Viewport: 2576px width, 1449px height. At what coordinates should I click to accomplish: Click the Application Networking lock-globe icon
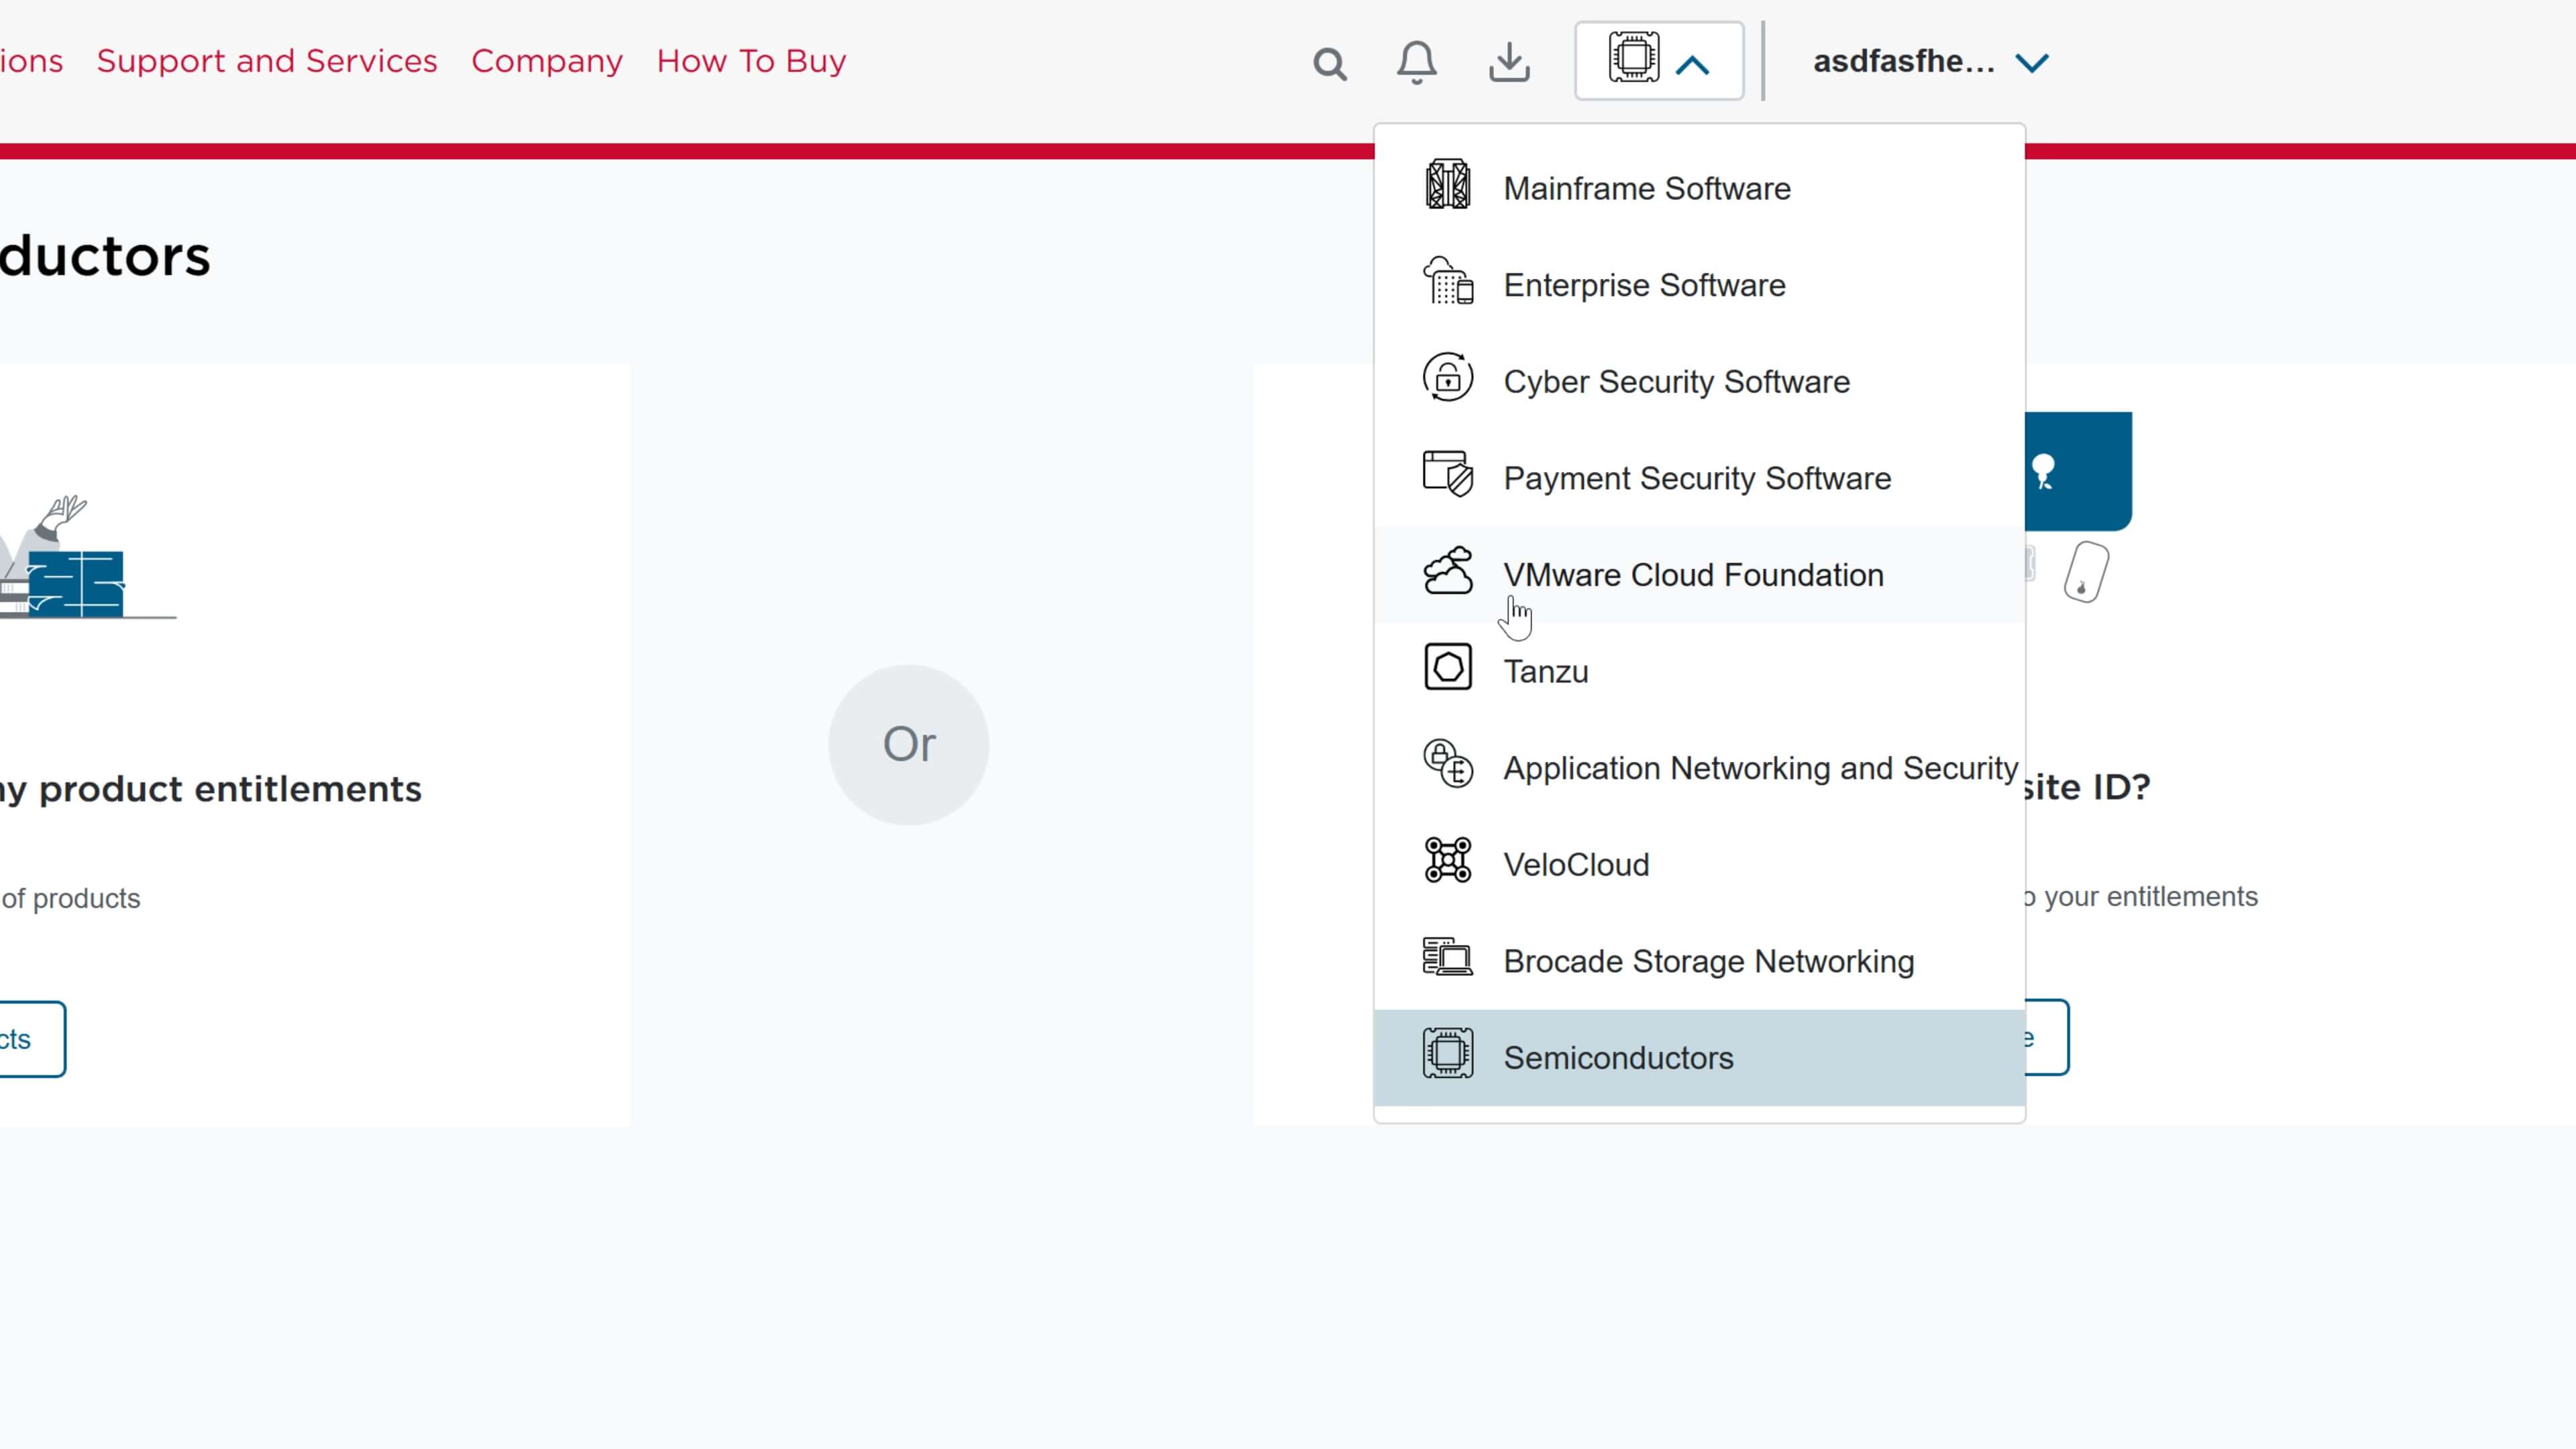coord(1447,763)
